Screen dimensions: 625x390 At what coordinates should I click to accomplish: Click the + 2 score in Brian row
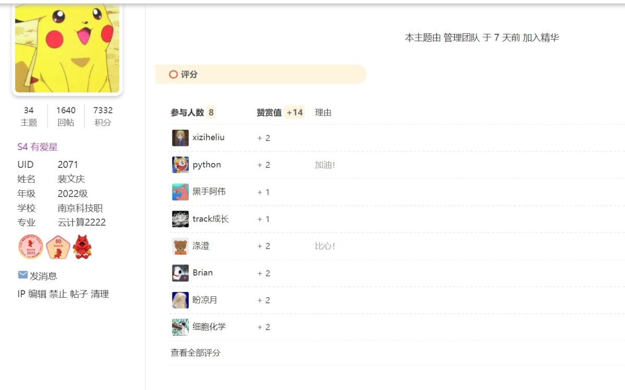click(x=263, y=274)
